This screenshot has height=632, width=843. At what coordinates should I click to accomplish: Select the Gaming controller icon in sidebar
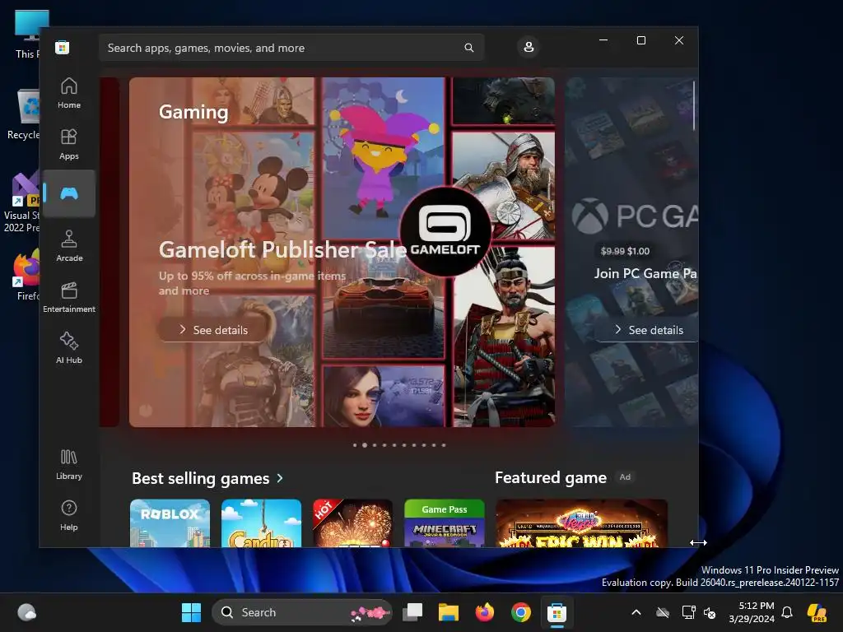point(69,193)
